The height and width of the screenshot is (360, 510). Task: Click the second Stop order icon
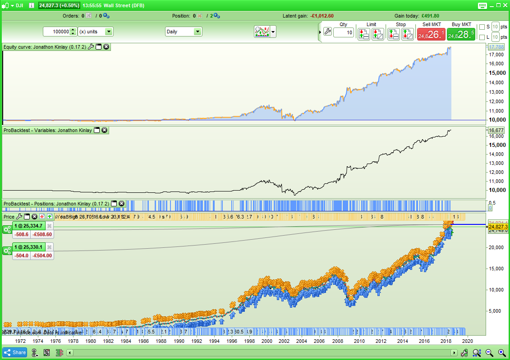coord(408,34)
